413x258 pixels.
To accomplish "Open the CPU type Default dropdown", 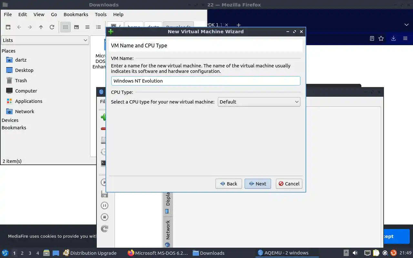I will pyautogui.click(x=259, y=102).
